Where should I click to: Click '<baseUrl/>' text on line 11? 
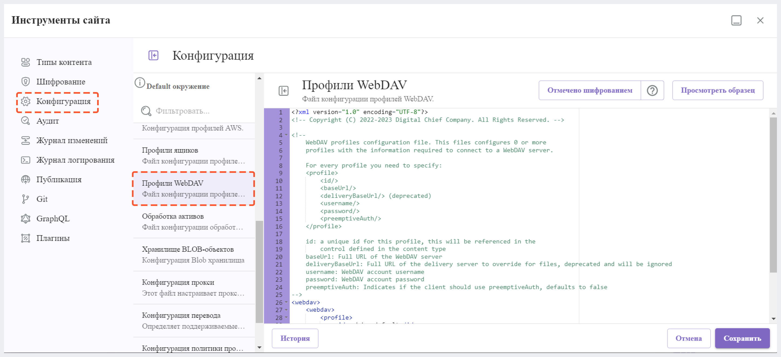click(338, 188)
